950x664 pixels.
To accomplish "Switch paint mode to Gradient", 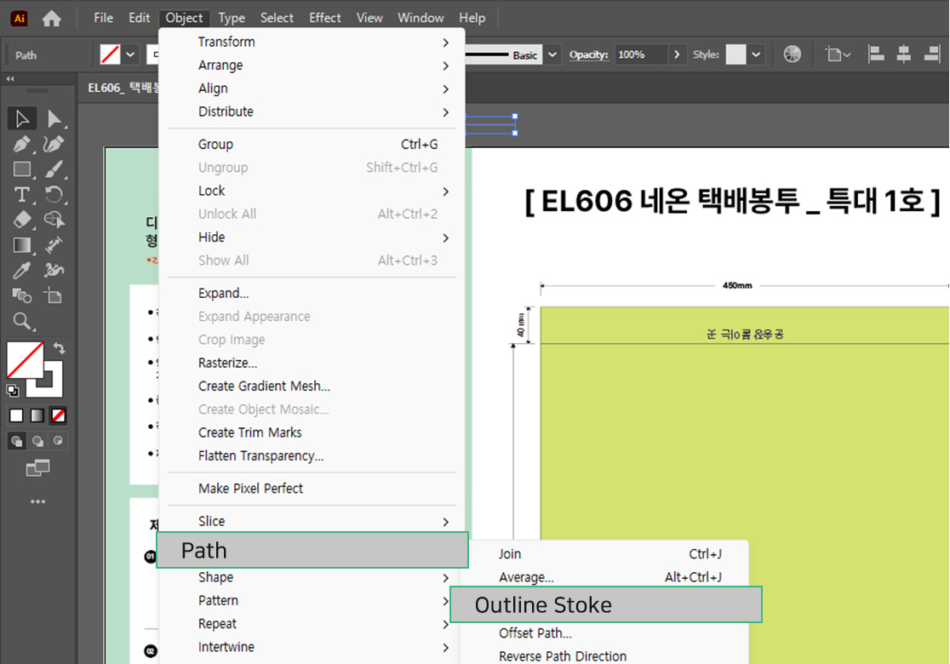I will [x=37, y=415].
